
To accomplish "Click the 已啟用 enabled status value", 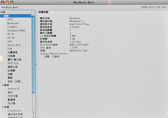I will point(56,56).
